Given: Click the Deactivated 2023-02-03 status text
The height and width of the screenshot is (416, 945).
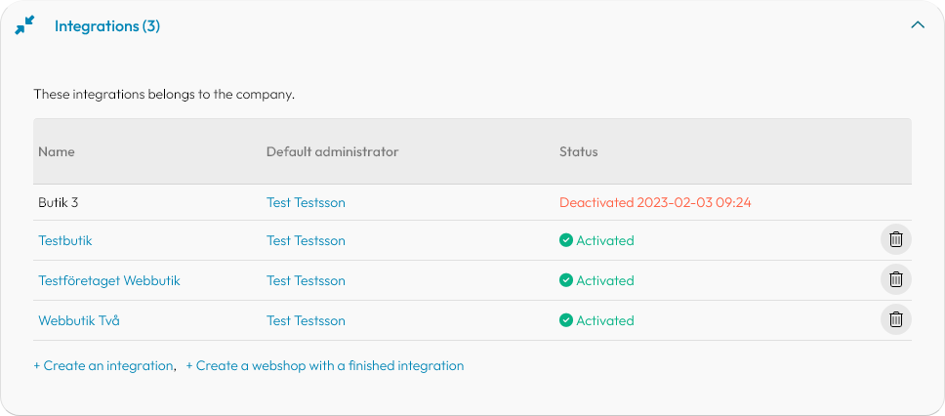Looking at the screenshot, I should click(x=655, y=202).
